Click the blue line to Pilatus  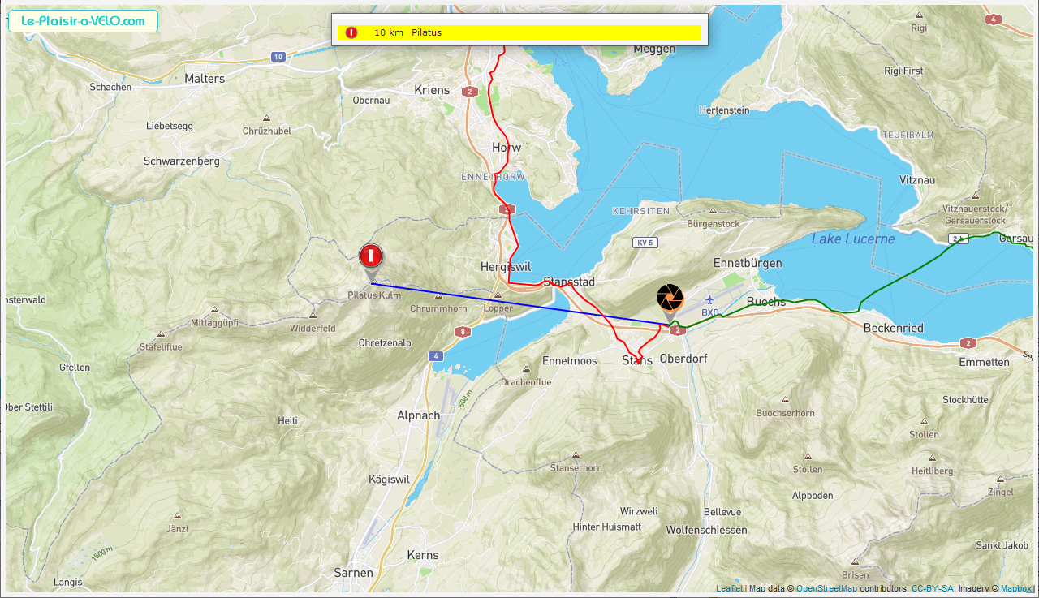(519, 304)
